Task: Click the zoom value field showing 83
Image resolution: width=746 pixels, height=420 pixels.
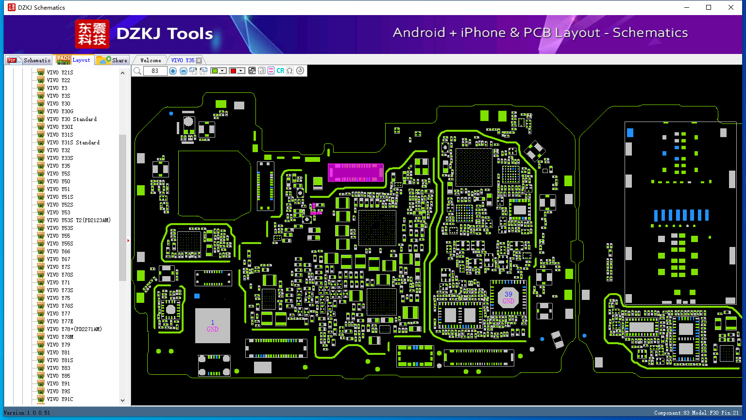Action: tap(155, 71)
